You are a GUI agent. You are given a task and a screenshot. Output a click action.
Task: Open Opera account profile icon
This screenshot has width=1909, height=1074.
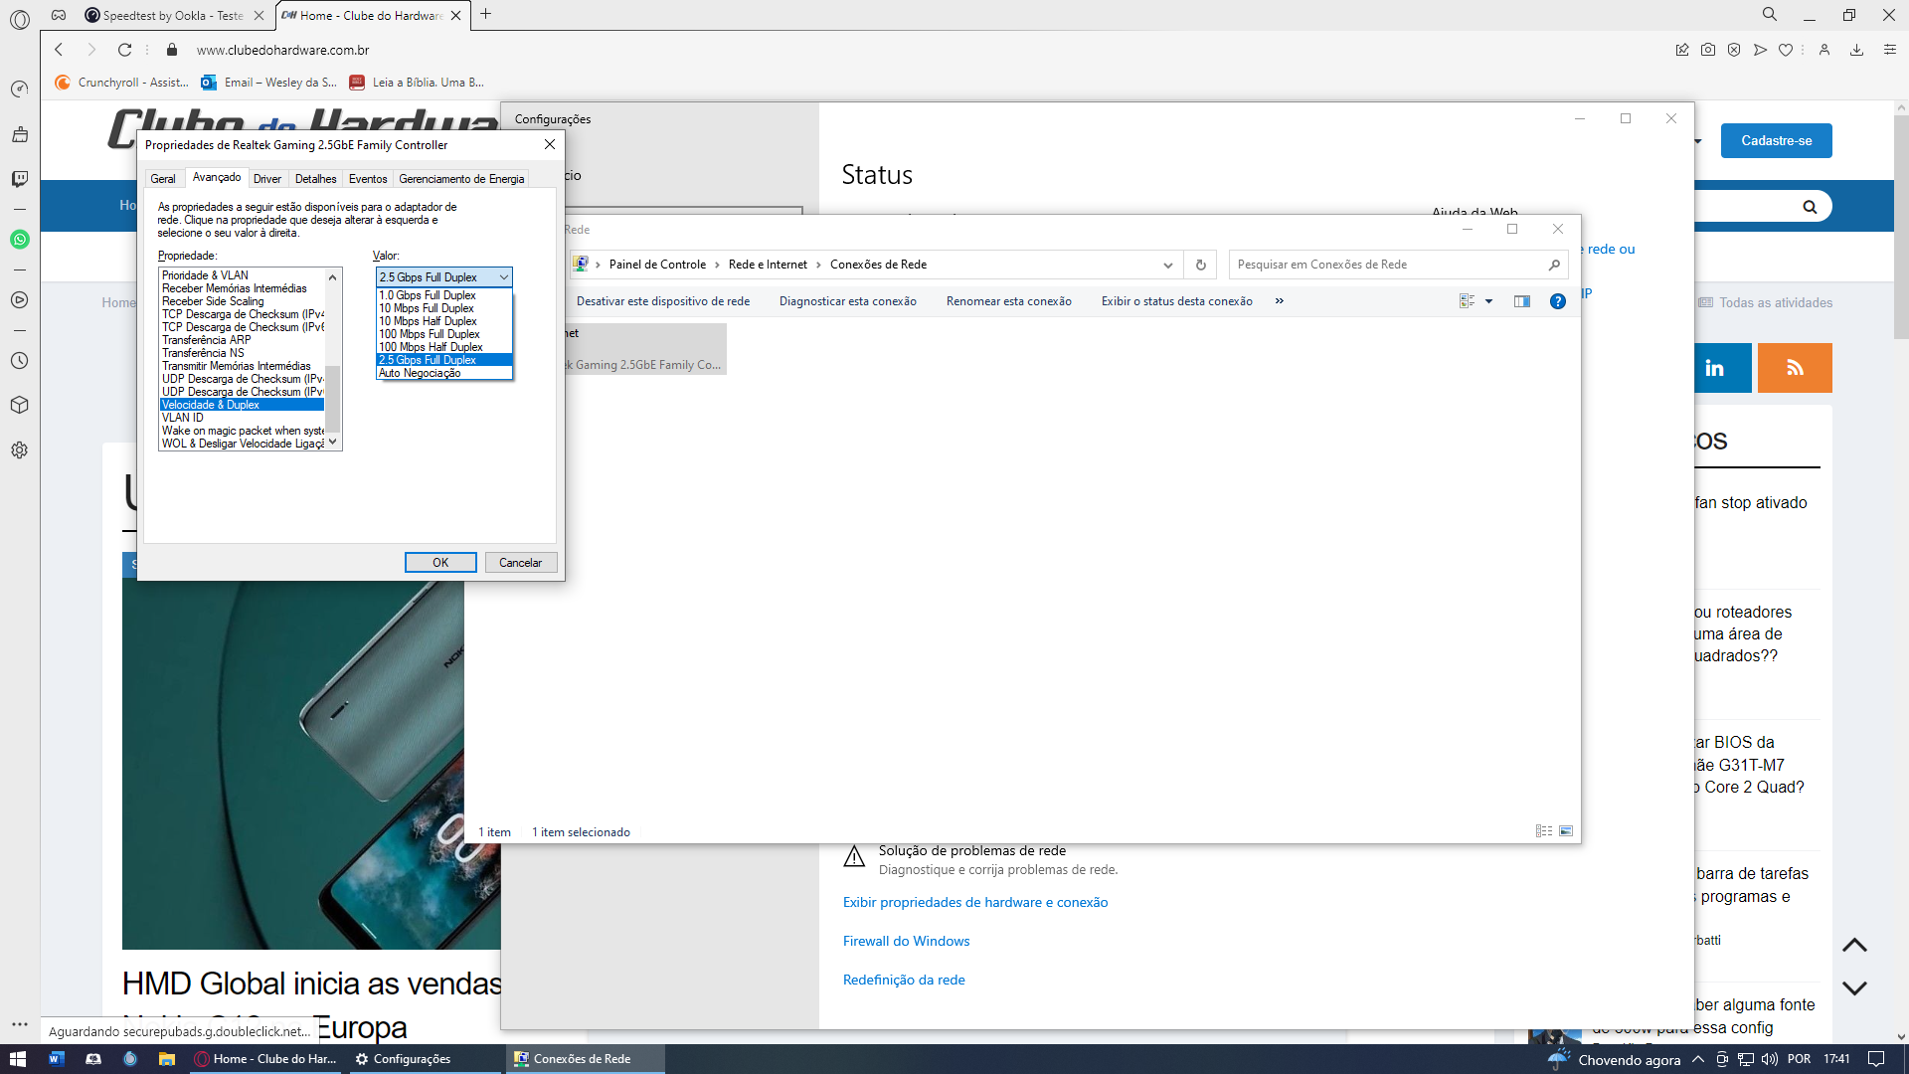[x=1824, y=50]
